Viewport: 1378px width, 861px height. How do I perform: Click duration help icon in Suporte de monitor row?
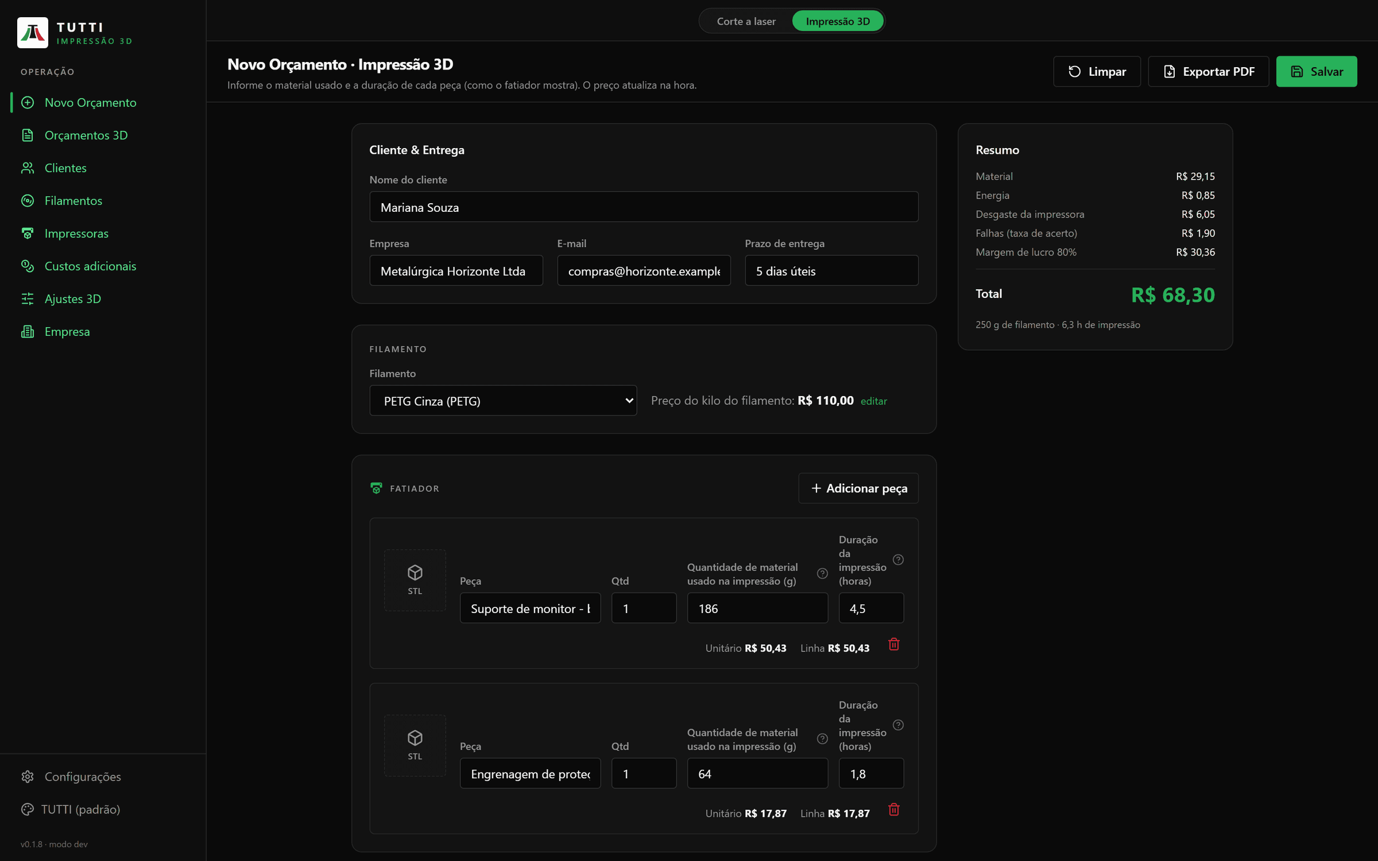point(898,560)
